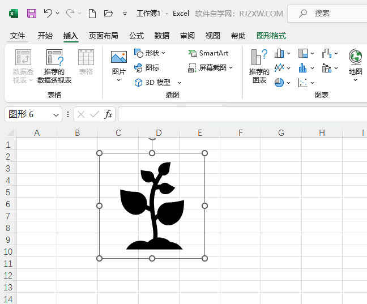The image size is (367, 304).
Task: Click the New blank document icon
Action: pyautogui.click(x=92, y=13)
